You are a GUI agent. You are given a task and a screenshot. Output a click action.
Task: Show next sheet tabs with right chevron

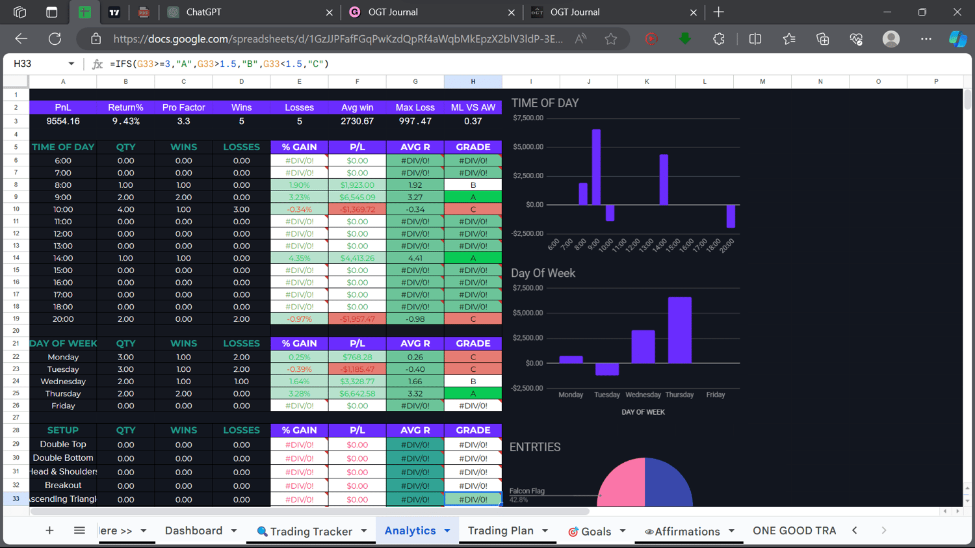[x=884, y=530]
